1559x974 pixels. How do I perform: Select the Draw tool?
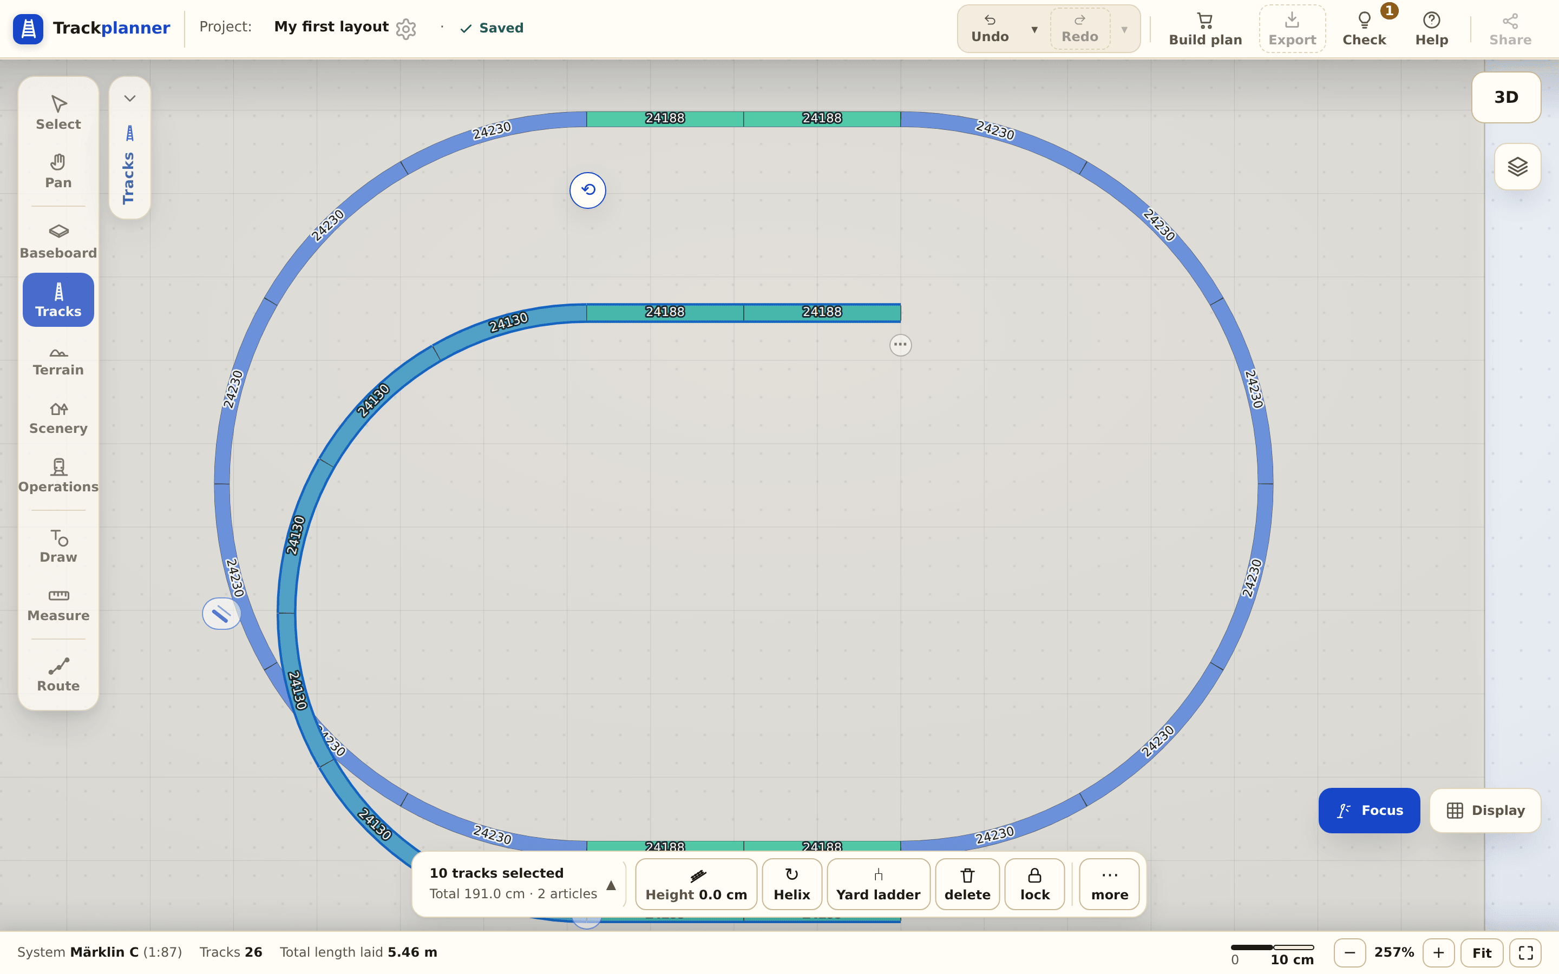(x=58, y=547)
